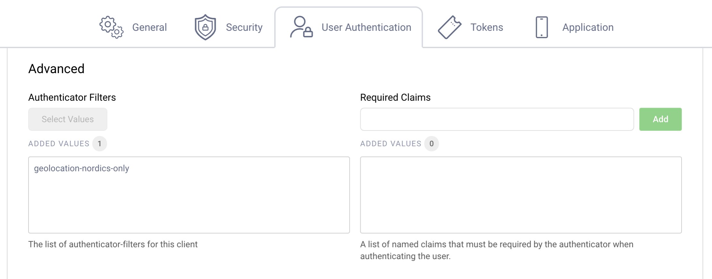Open the Security tab label
Screen dimensions: 712x279
(x=244, y=28)
